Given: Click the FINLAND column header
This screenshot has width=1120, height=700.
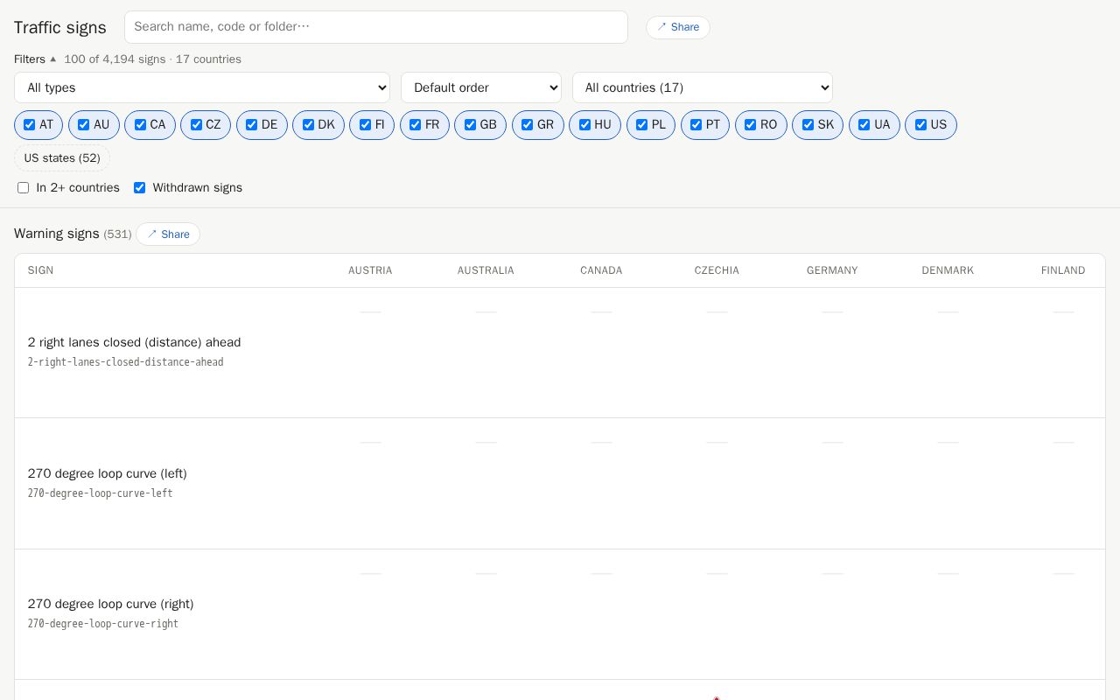Looking at the screenshot, I should pyautogui.click(x=1063, y=270).
